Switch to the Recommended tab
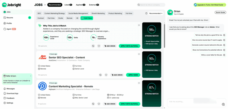The image size is (228, 109). coord(55,5)
